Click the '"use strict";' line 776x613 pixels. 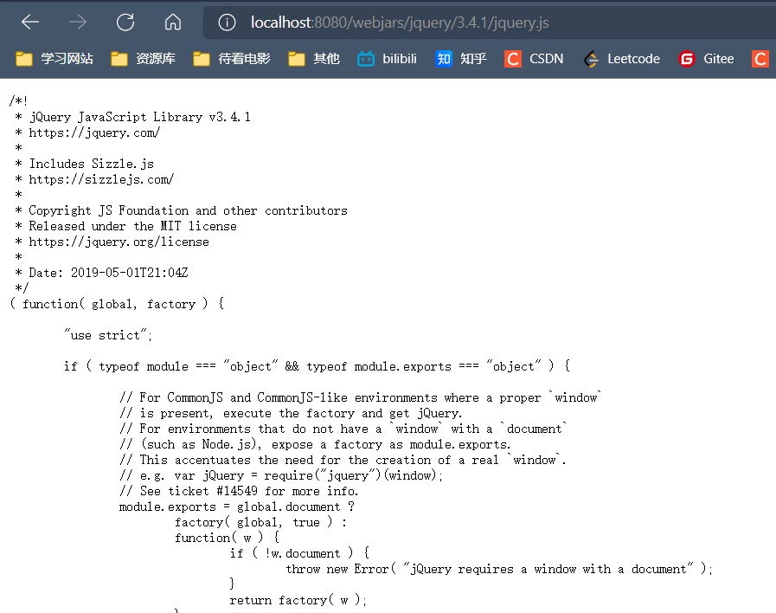tap(108, 335)
